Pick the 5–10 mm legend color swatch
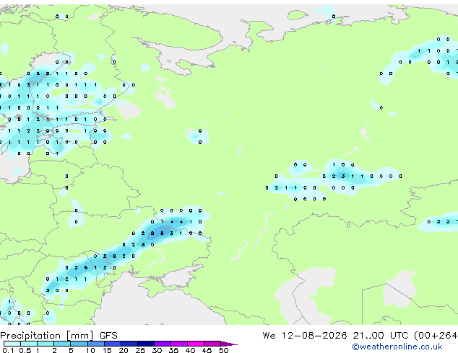 point(79,344)
